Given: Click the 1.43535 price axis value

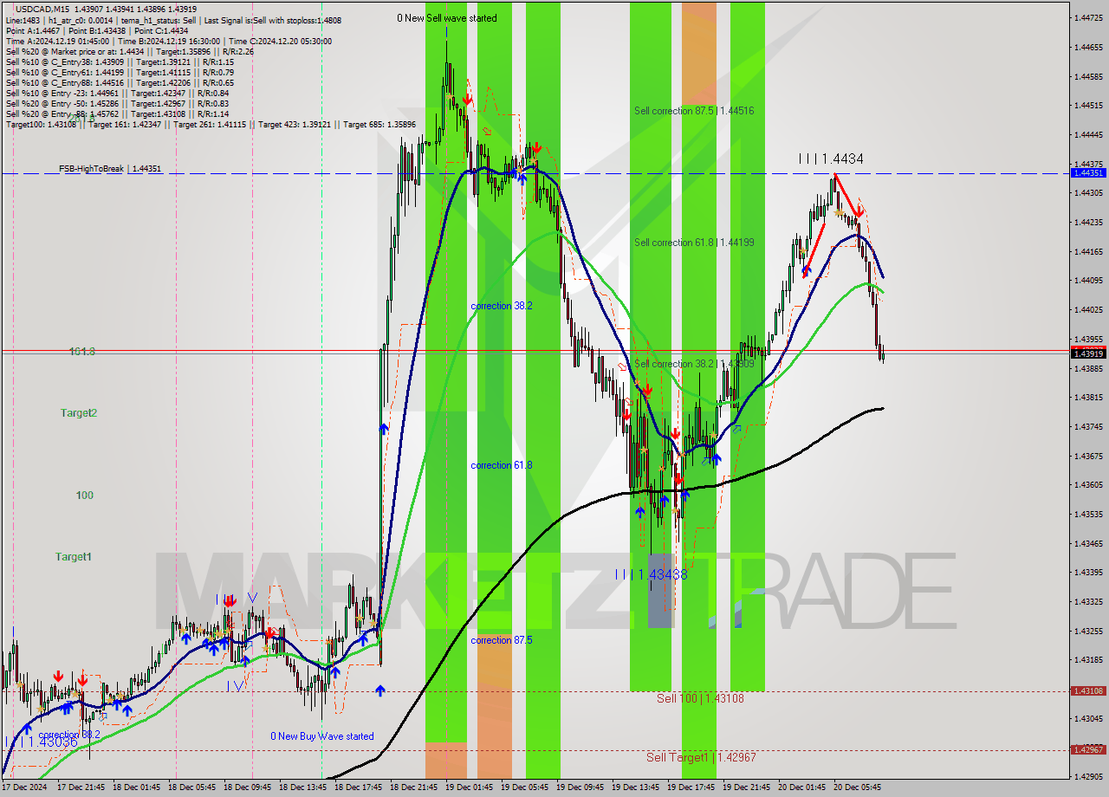Looking at the screenshot, I should point(1088,514).
